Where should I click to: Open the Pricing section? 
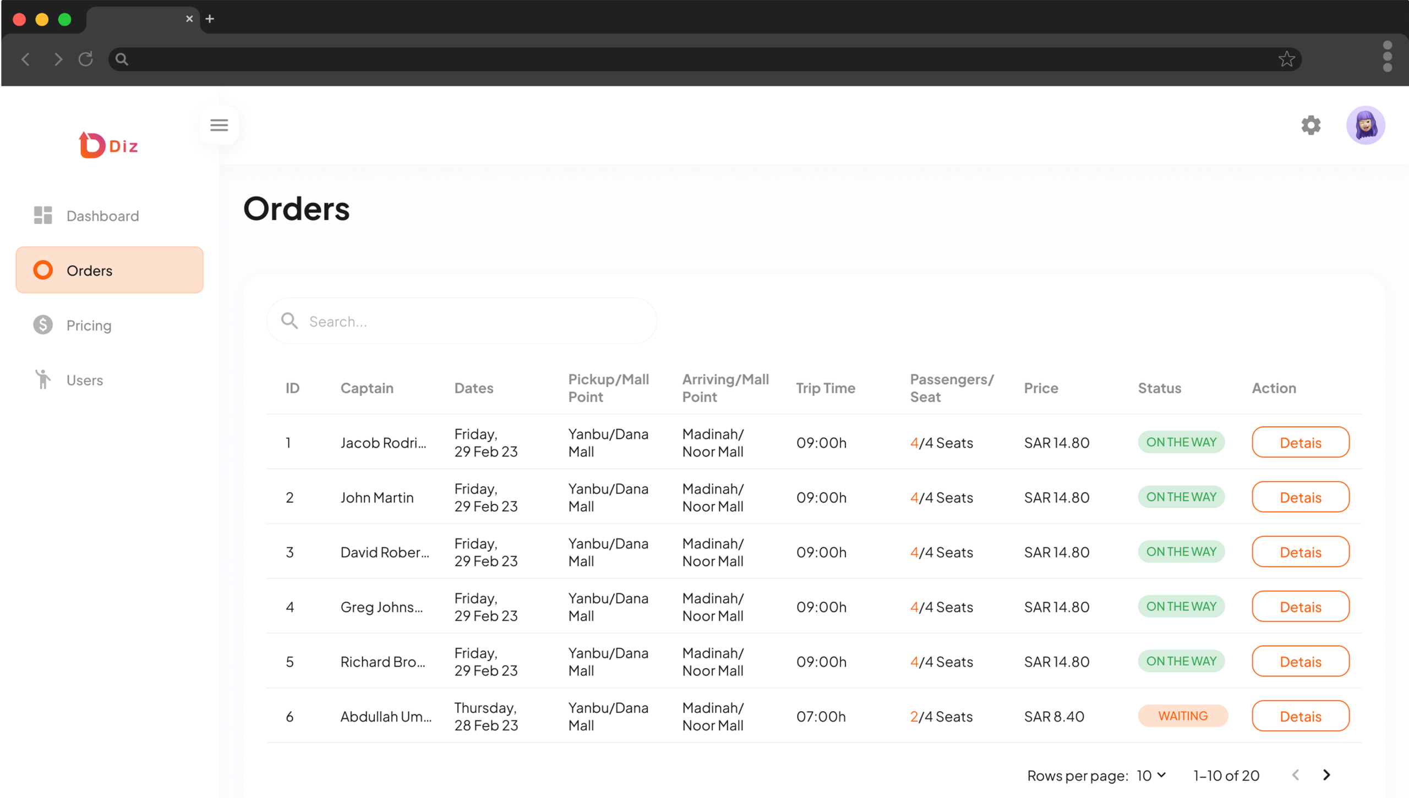[88, 325]
